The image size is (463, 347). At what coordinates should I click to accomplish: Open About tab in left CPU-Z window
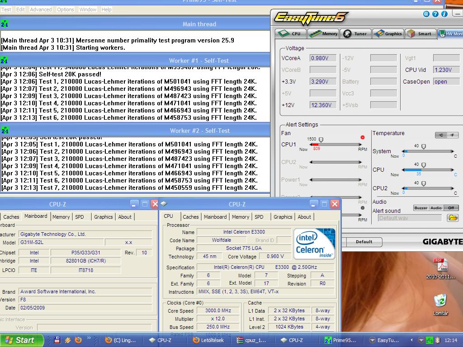[125, 217]
